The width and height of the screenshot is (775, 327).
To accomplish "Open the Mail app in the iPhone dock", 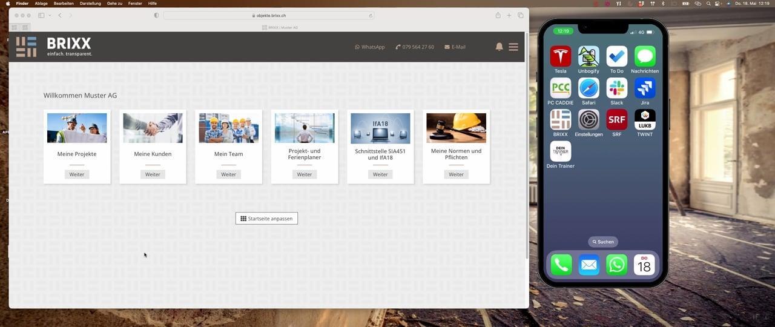I will (589, 265).
